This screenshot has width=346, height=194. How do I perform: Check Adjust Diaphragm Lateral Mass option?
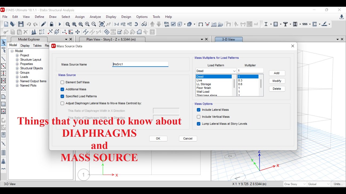[x=62, y=103]
